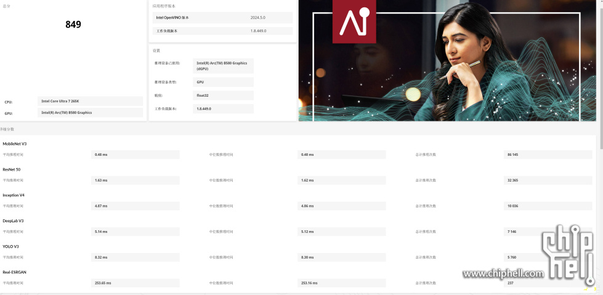Select the overall score 849
This screenshot has height=295, width=603.
[x=73, y=25]
